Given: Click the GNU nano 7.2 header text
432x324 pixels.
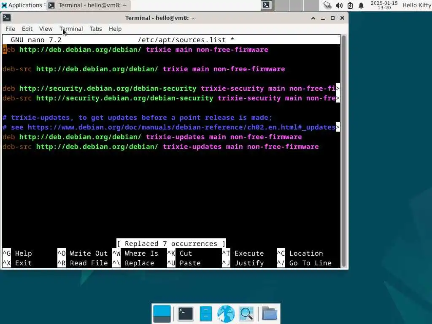Looking at the screenshot, I should click(x=36, y=40).
